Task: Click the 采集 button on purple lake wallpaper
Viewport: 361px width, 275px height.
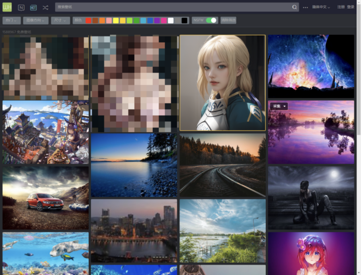Action: (x=279, y=106)
